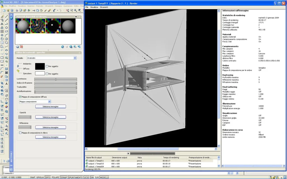Viewport: 287px width, 179px height.
Task: Open the Modello 'Avanzato' dropdown
Action: coord(75,58)
